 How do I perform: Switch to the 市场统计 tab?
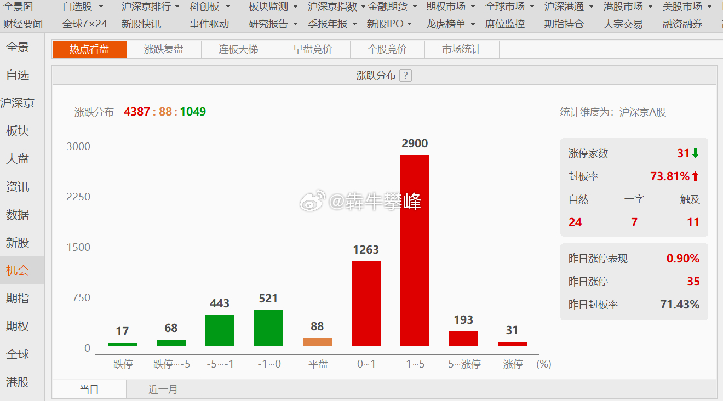462,49
